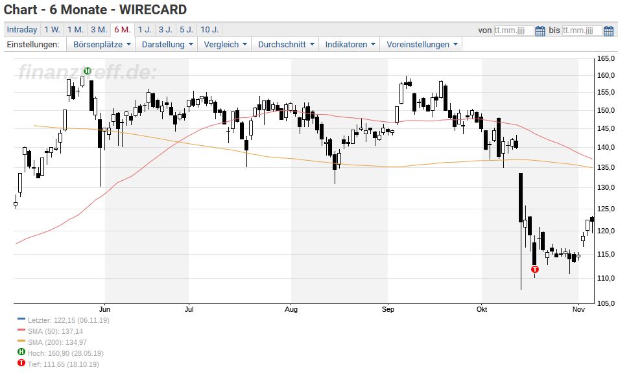Switch to the 5 J. timeframe tab
Viewport: 618px width, 374px height.
[x=186, y=30]
